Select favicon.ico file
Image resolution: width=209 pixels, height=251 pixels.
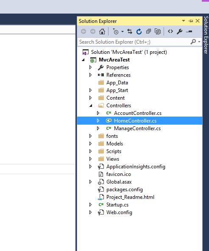[x=119, y=174]
